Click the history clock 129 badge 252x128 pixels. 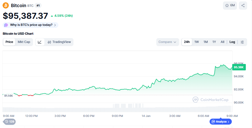(x=9, y=121)
